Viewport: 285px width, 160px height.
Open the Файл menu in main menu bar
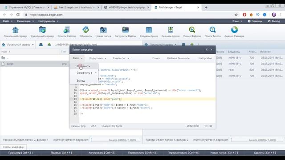(8, 21)
